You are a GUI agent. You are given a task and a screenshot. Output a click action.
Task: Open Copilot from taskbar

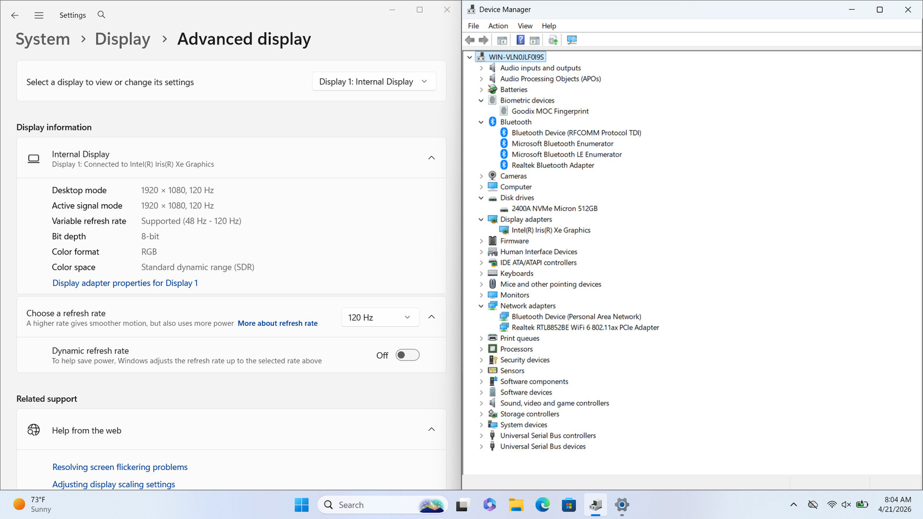(489, 505)
